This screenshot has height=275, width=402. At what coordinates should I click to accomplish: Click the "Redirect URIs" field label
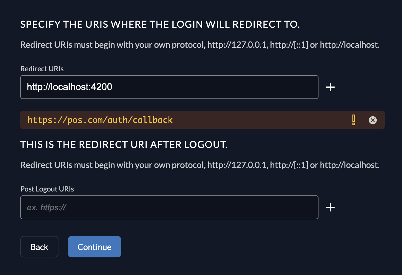(42, 69)
